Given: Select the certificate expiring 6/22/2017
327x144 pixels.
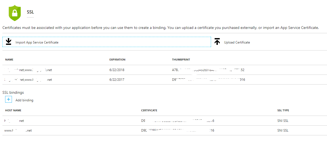Looking at the screenshot, I should coord(117,80).
